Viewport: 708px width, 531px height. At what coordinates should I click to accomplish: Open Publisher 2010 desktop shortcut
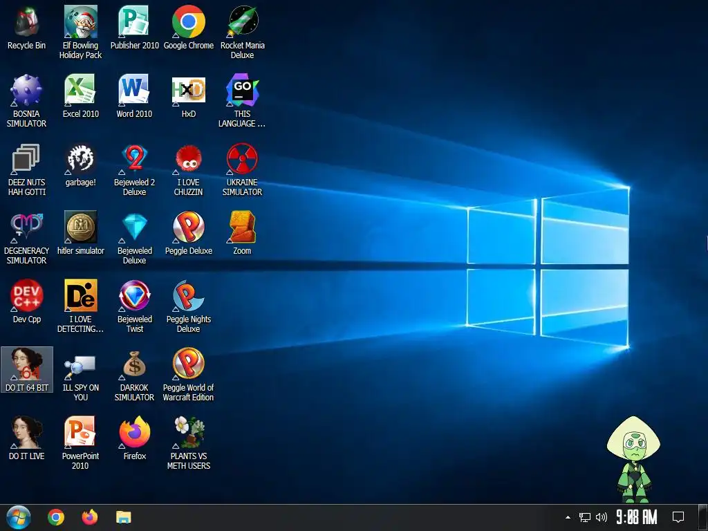pos(135,28)
